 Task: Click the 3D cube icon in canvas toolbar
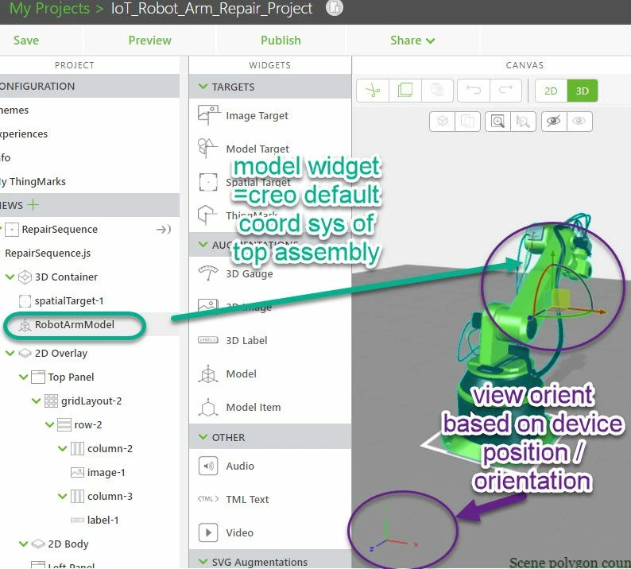click(x=443, y=121)
